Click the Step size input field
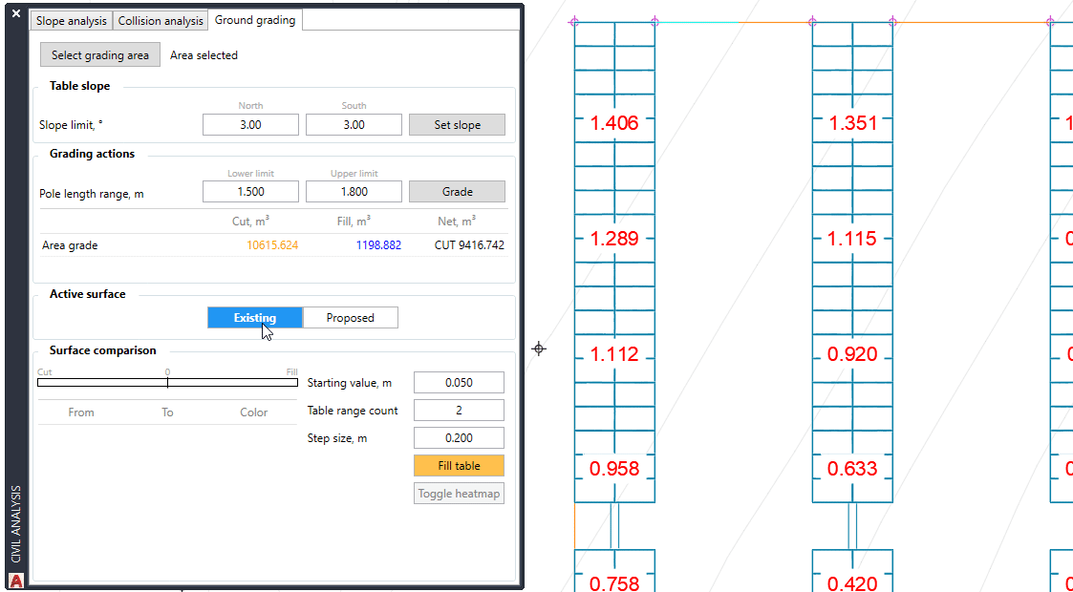The width and height of the screenshot is (1073, 592). point(458,438)
